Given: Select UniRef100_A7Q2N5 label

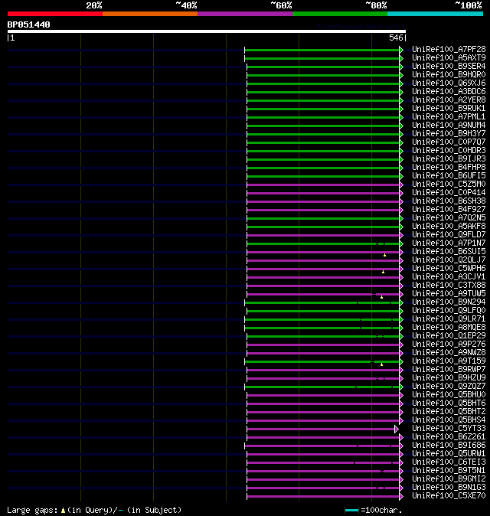Looking at the screenshot, I should (x=449, y=218).
